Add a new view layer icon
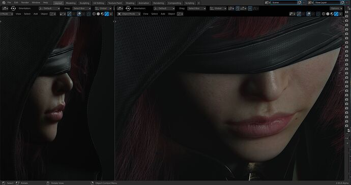This screenshot has height=185, width=351. click(342, 3)
